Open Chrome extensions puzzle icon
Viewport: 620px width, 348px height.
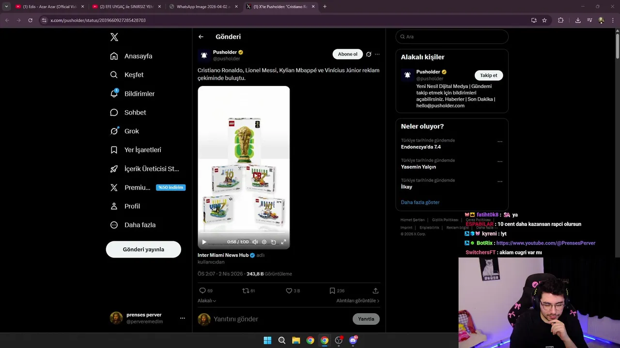tap(561, 20)
